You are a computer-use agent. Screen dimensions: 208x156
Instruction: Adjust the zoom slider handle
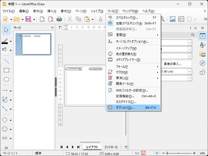[x=167, y=153]
